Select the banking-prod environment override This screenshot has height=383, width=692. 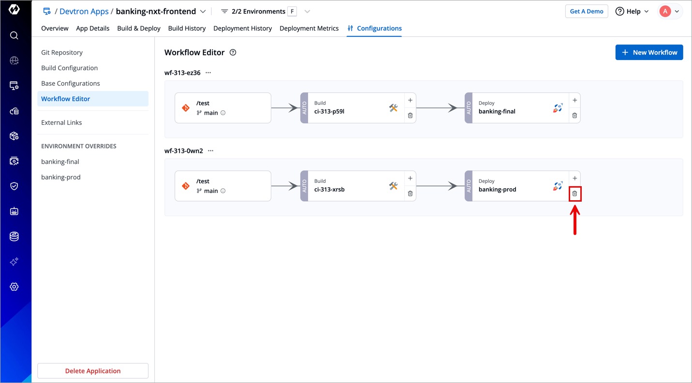(61, 177)
